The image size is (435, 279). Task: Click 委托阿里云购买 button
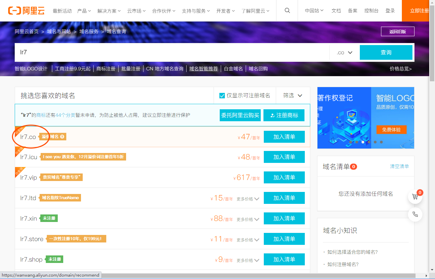point(240,115)
